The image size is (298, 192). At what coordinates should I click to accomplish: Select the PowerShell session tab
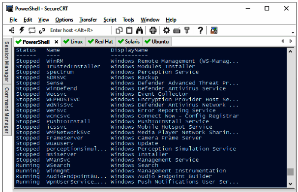coord(36,42)
